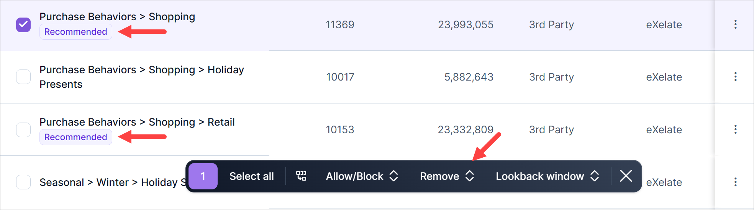Open three-dot menu for Holiday Presents row
The image size is (754, 210).
[x=735, y=77]
